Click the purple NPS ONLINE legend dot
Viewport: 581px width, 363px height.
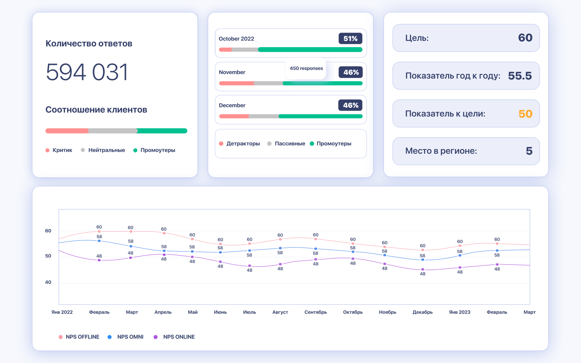tap(156, 337)
